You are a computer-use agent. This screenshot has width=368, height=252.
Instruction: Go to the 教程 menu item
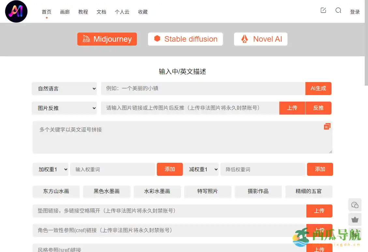coord(83,12)
